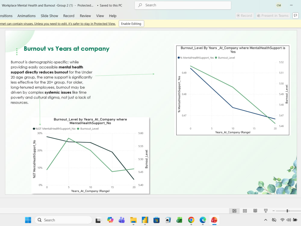Viewport: 301px width, 226px height.
Task: Select the MentalHealthSupport_No chart image
Action: coord(90,155)
